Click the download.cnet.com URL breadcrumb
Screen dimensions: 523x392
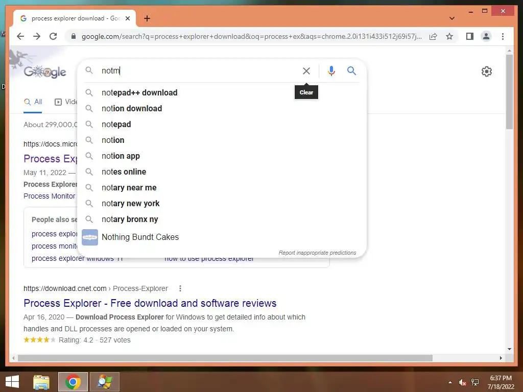click(x=96, y=288)
